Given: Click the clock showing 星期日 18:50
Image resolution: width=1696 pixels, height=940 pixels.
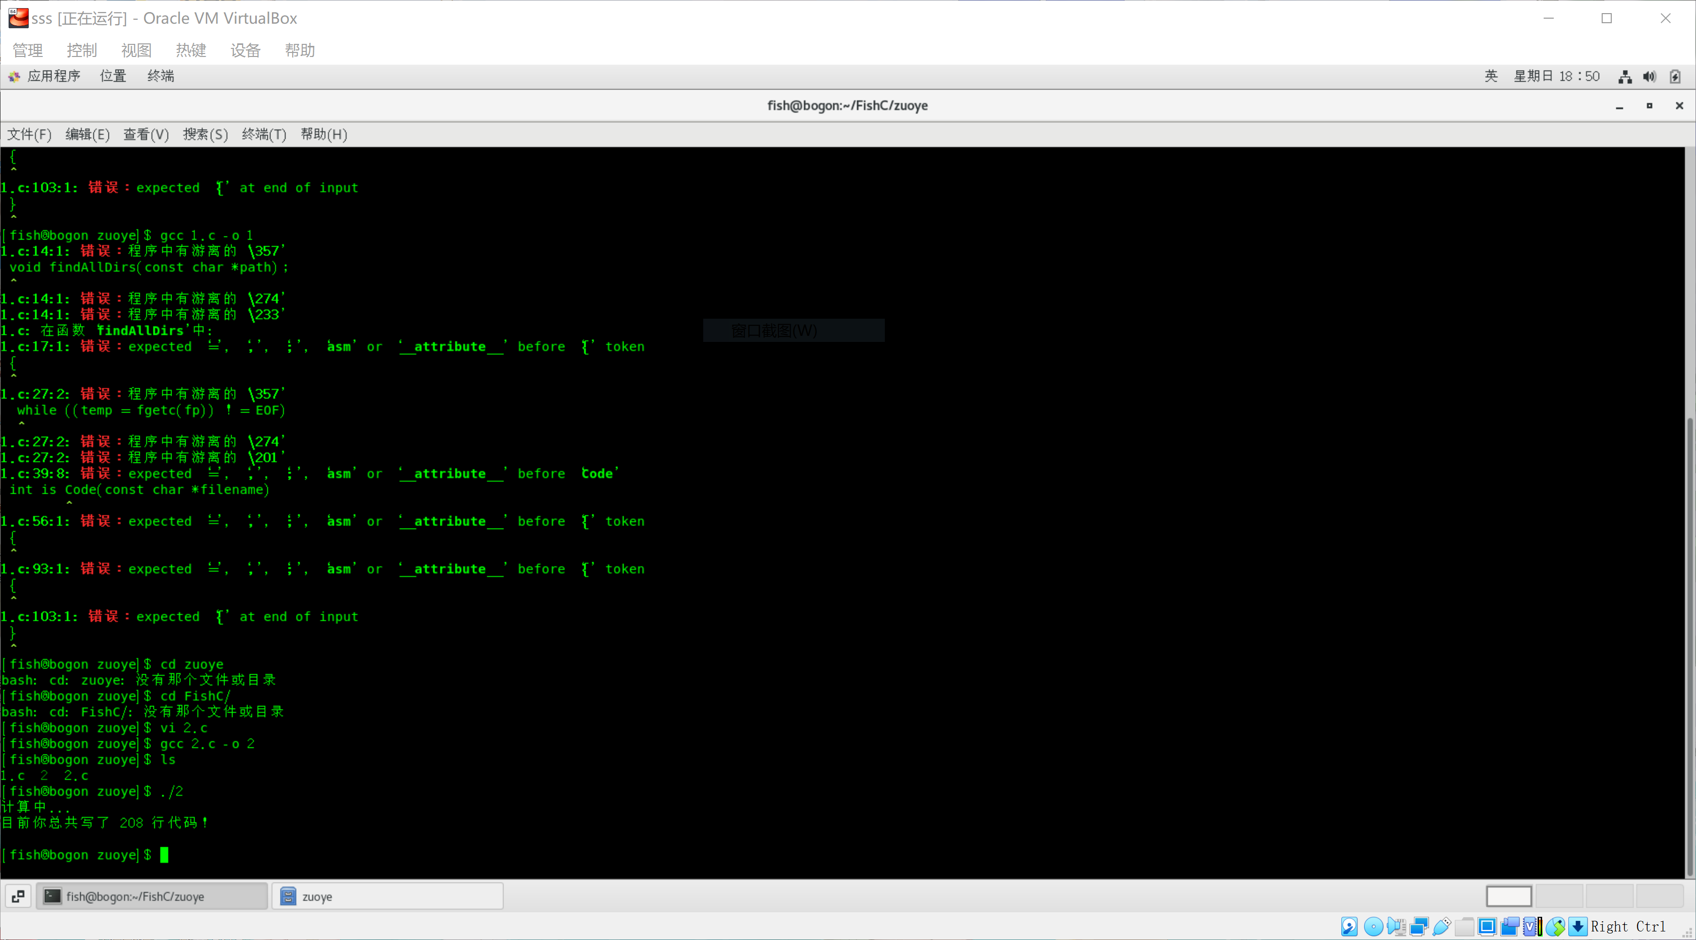Looking at the screenshot, I should [x=1556, y=76].
